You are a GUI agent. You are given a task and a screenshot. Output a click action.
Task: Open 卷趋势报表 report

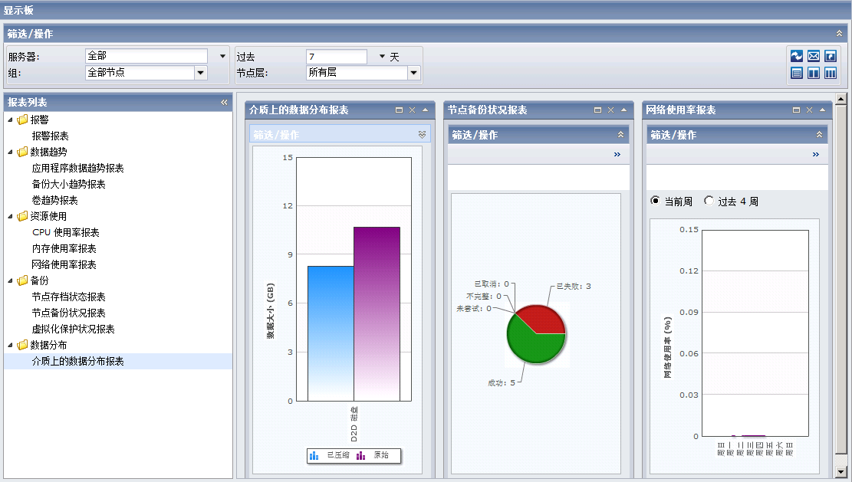click(54, 200)
